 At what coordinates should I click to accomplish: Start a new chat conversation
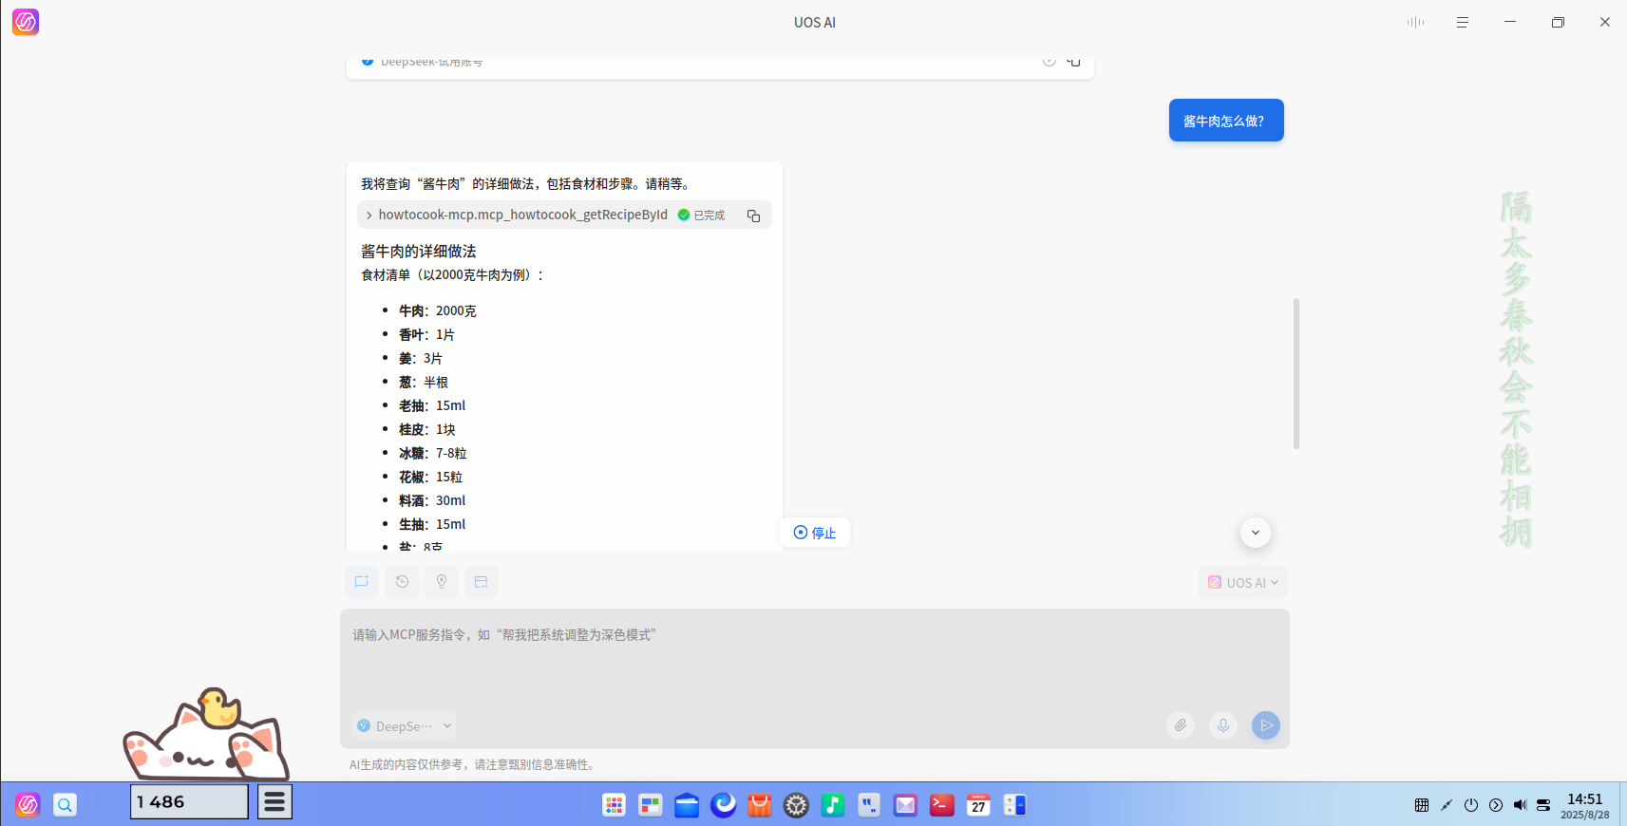tap(362, 582)
